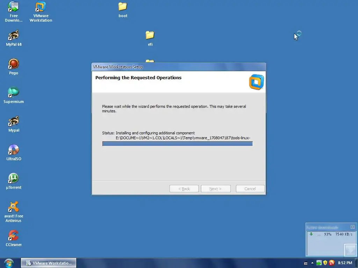The height and width of the screenshot is (268, 358).
Task: Click the installation progress bar
Action: (177, 144)
